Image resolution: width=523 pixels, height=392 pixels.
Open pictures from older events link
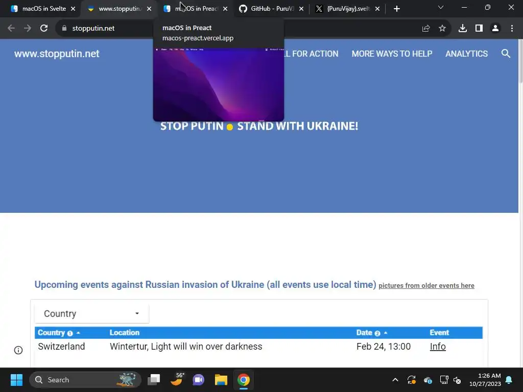(x=426, y=286)
